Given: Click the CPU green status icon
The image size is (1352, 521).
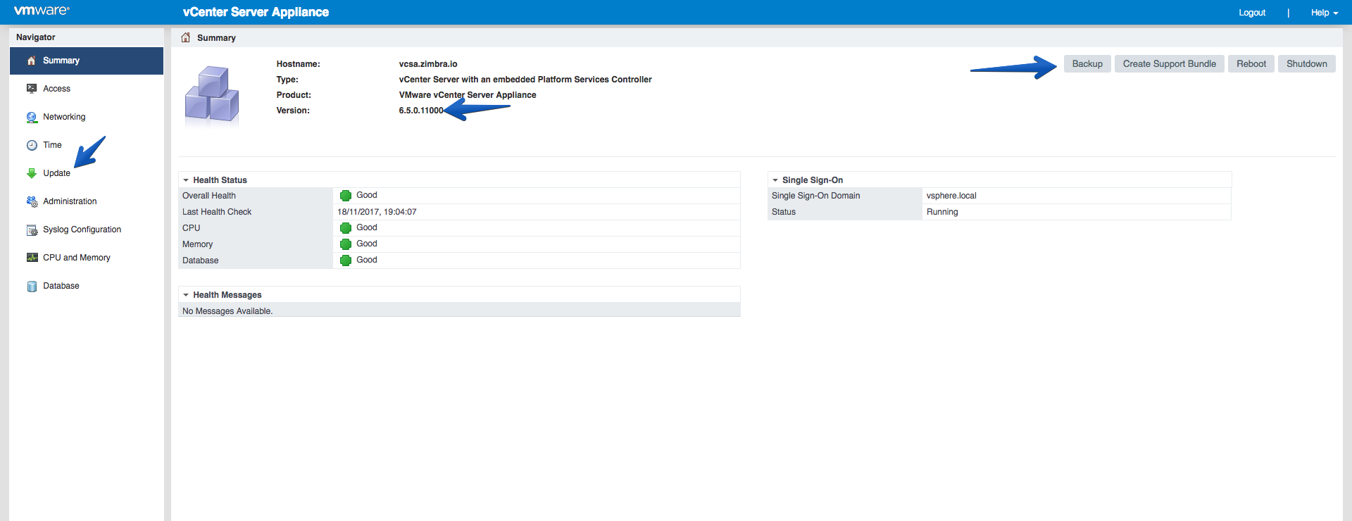Looking at the screenshot, I should point(346,228).
